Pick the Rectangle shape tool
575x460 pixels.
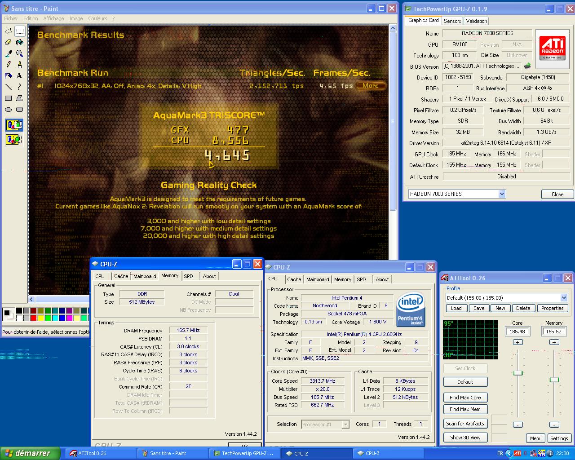pos(9,98)
